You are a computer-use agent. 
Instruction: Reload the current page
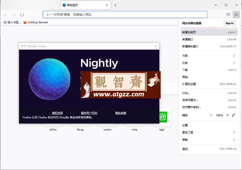[22, 15]
